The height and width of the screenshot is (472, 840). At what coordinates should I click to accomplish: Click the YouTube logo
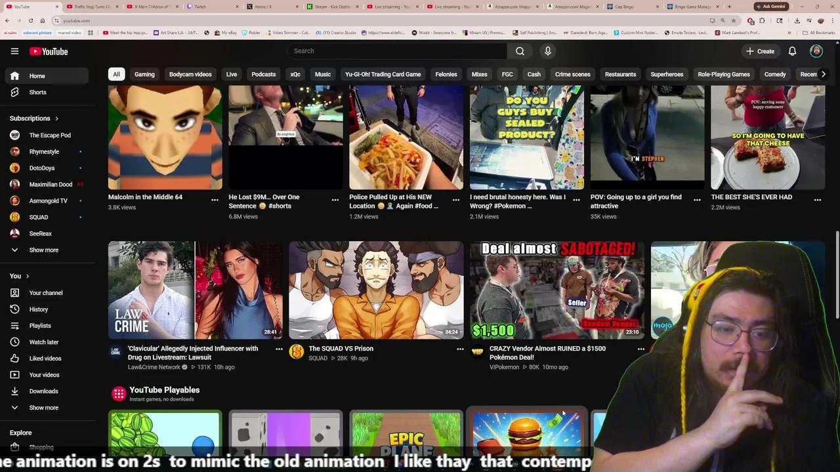(48, 51)
